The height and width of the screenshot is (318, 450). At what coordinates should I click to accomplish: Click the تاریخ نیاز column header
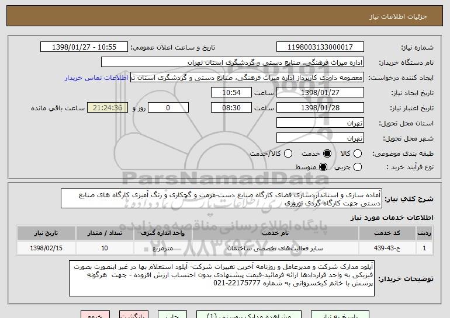[46, 233]
